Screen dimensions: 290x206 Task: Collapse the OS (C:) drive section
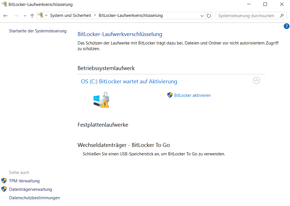tap(256, 80)
